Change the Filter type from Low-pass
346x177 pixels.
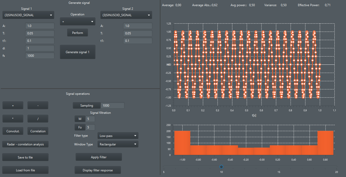point(118,135)
